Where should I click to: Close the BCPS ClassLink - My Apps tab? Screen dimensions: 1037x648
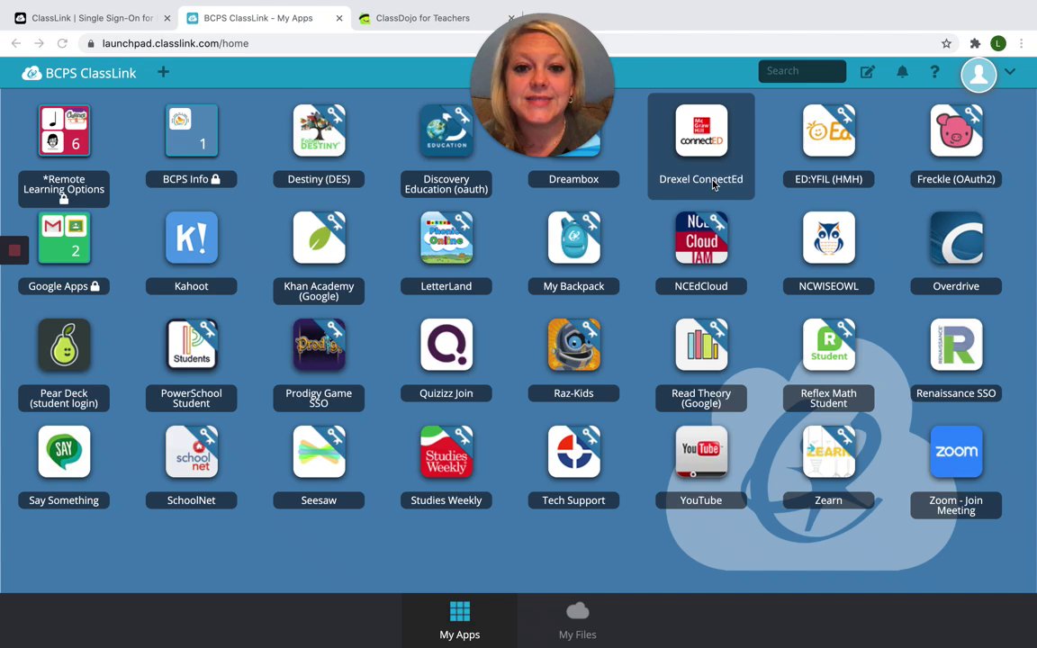coord(339,19)
